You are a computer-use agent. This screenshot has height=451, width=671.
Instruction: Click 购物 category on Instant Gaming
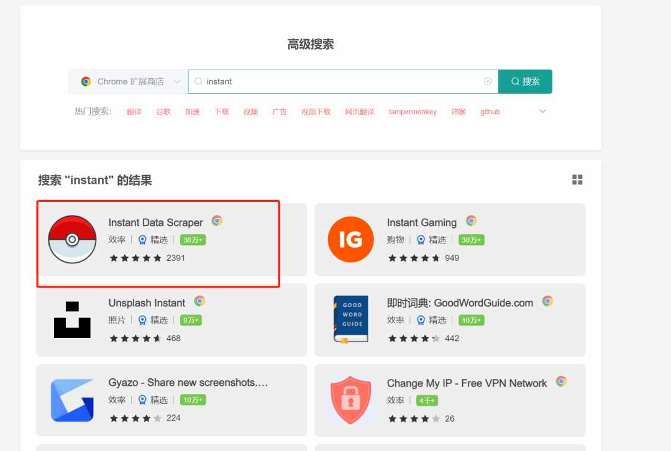[x=395, y=240]
